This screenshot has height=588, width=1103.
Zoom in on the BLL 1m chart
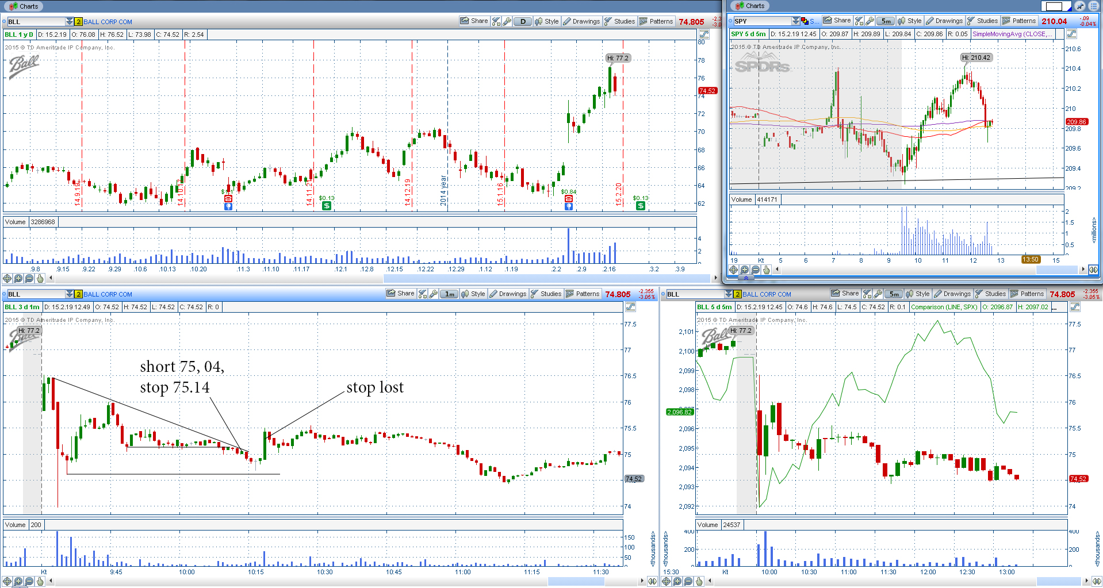coord(18,581)
